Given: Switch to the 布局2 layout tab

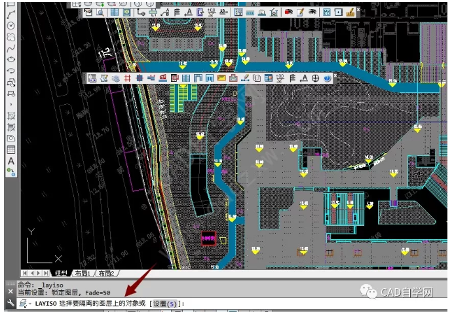Looking at the screenshot, I should tap(106, 273).
